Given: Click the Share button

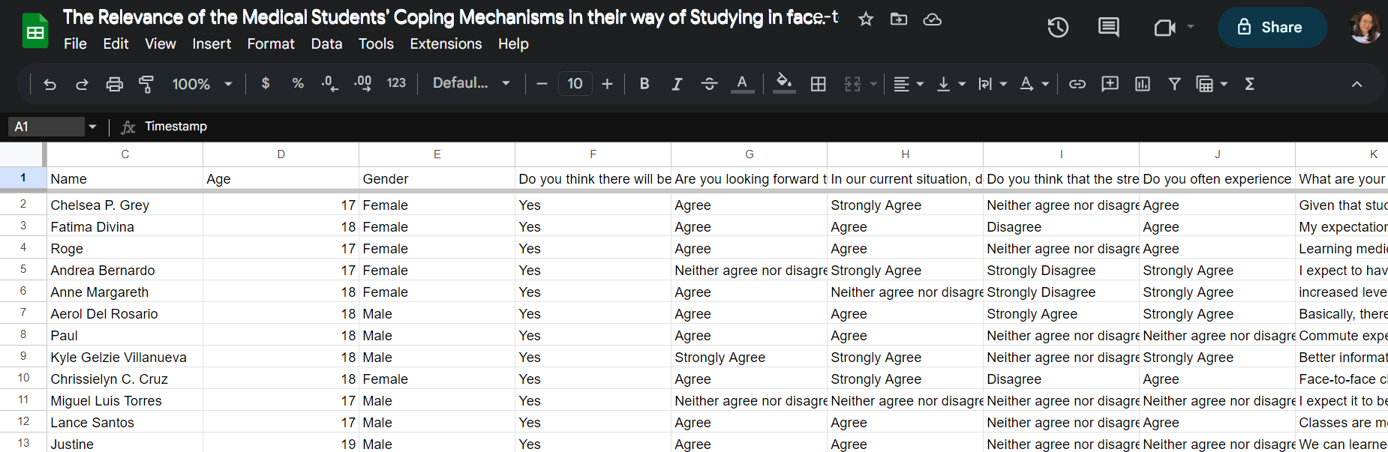Looking at the screenshot, I should click(x=1272, y=28).
